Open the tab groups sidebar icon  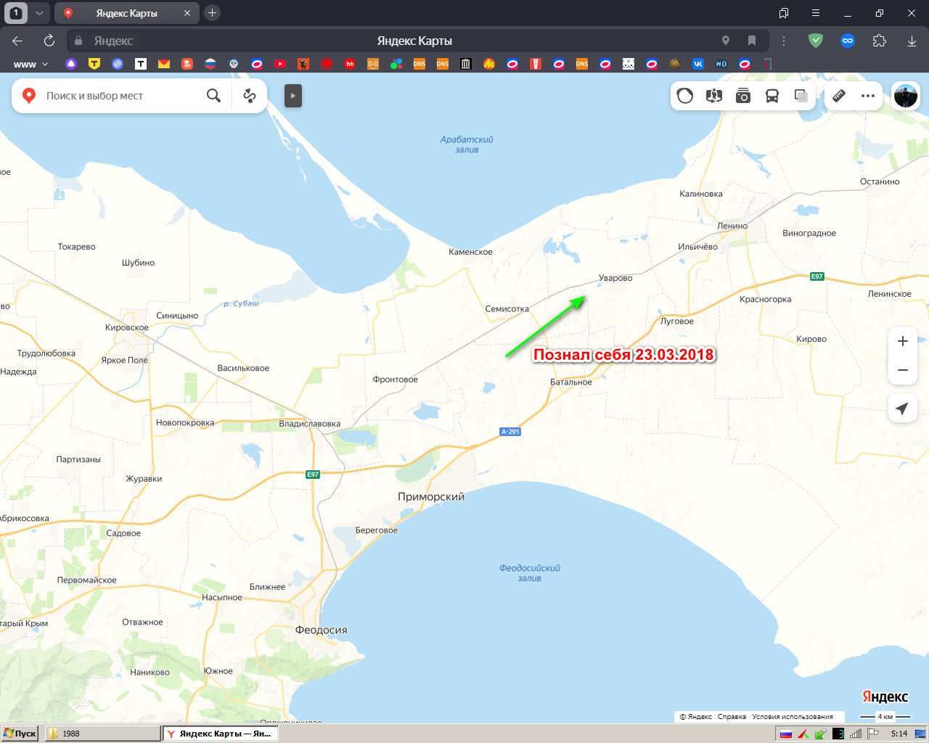point(784,13)
